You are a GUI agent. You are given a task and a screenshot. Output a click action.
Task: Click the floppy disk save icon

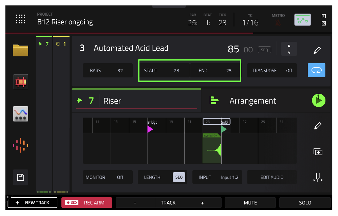(x=20, y=177)
